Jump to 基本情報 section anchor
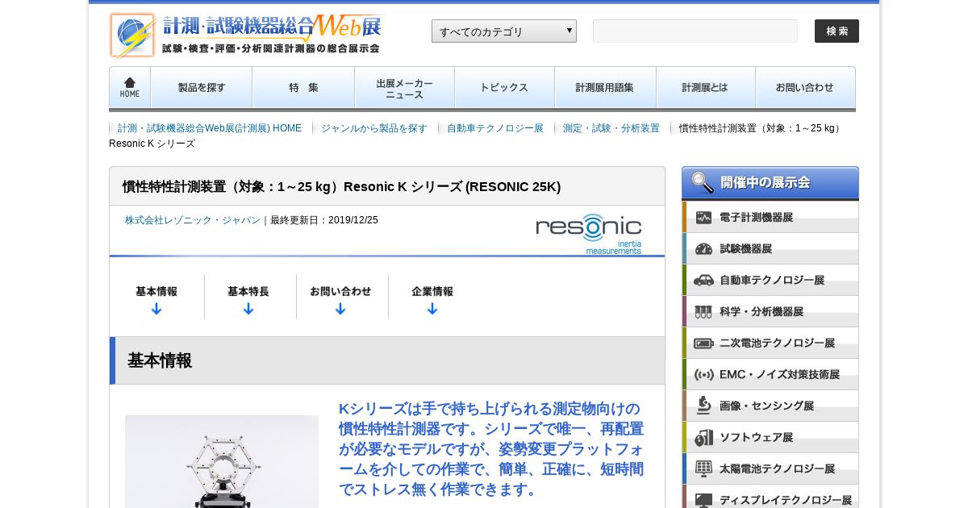The width and height of the screenshot is (968, 508). point(156,297)
